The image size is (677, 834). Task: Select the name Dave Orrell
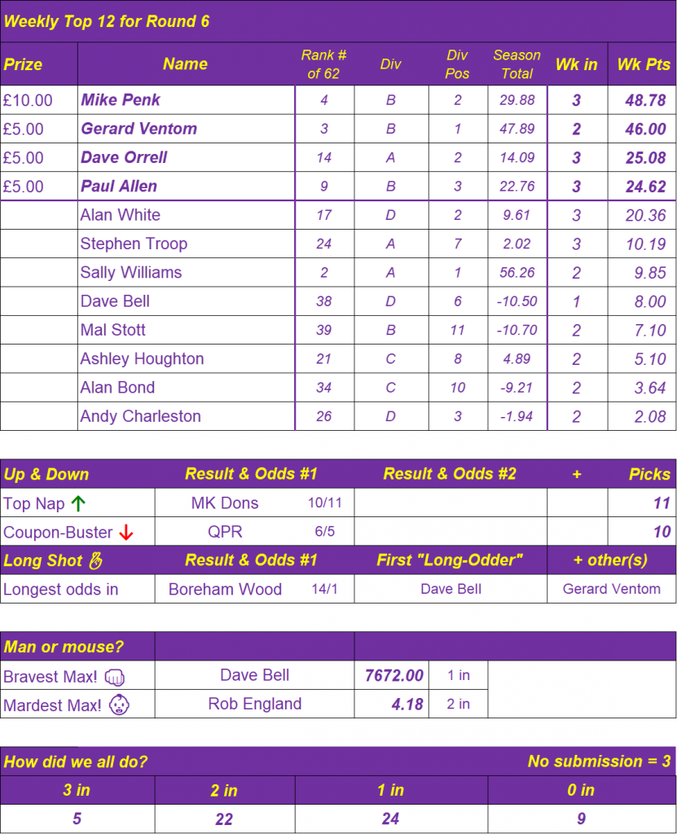click(x=124, y=157)
